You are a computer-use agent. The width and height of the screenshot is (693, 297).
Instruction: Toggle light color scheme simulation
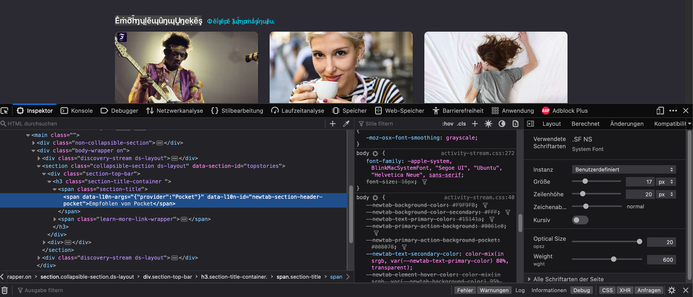tap(488, 124)
